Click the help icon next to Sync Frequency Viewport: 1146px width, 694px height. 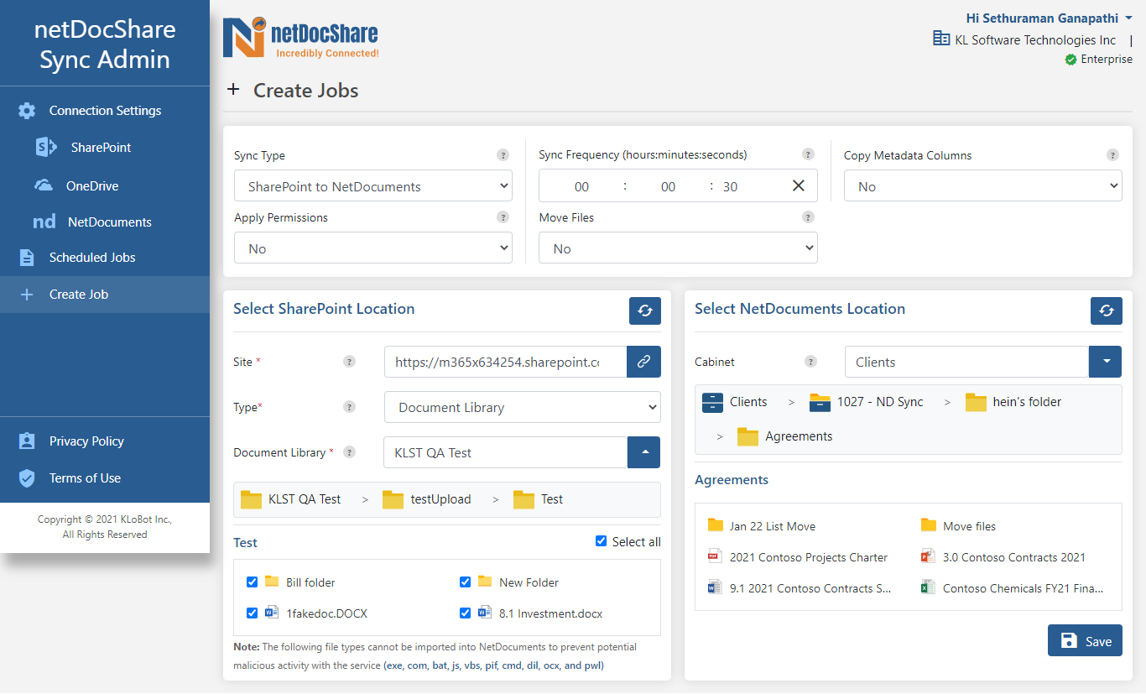[x=808, y=154]
